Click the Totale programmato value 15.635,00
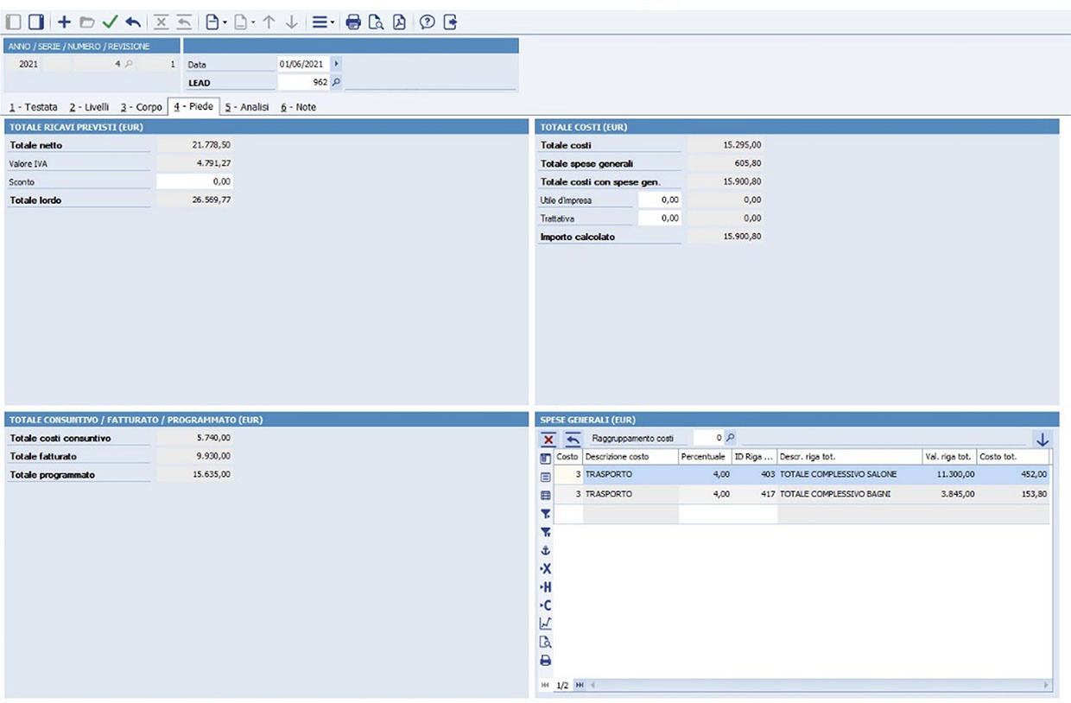Viewport: 1071px width, 703px height. pos(195,474)
